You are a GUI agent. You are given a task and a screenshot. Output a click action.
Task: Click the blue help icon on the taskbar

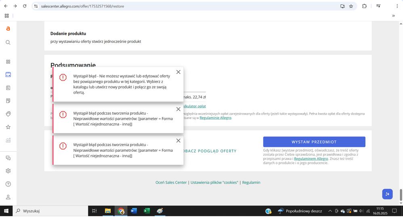coord(268,211)
